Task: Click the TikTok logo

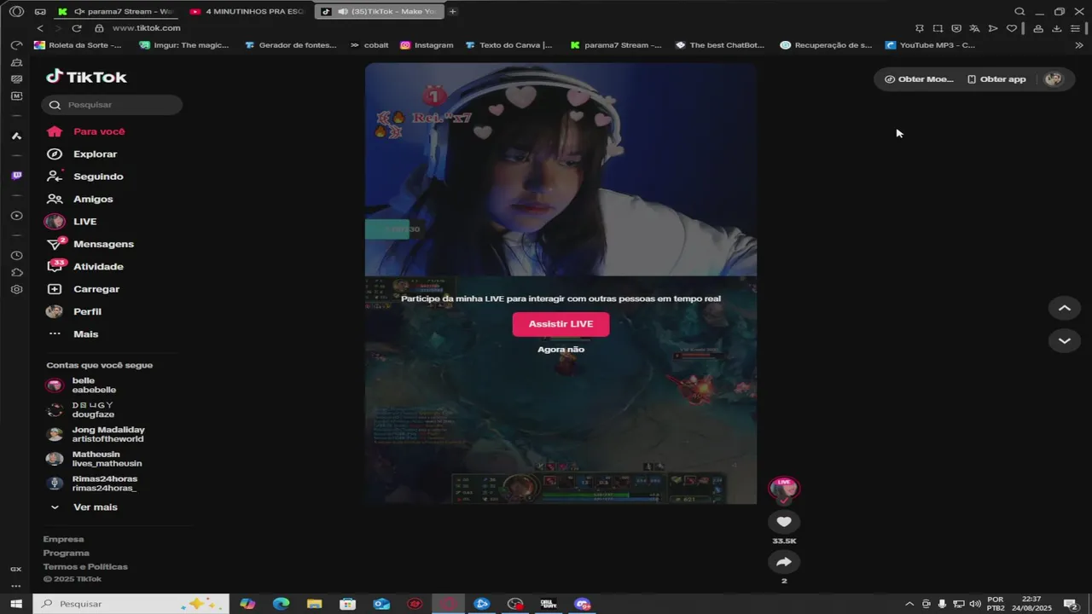Action: tap(86, 77)
